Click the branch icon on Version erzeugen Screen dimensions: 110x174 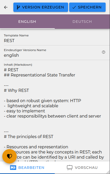click(18, 7)
